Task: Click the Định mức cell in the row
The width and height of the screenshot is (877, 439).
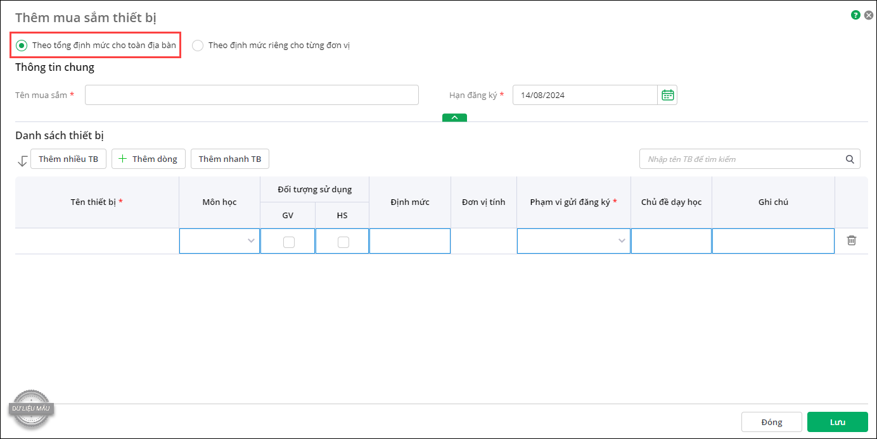Action: (x=409, y=241)
